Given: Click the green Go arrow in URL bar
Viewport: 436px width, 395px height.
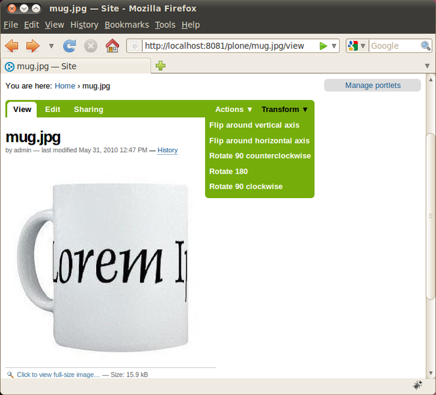Looking at the screenshot, I should click(x=323, y=46).
